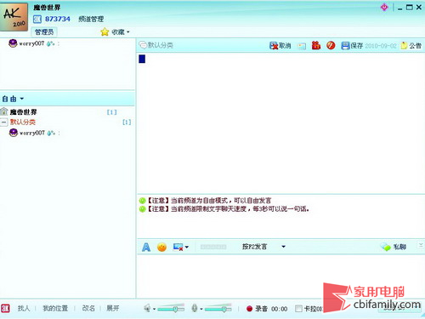Select the 默认分类 category label
425x319 pixels.
coord(23,122)
